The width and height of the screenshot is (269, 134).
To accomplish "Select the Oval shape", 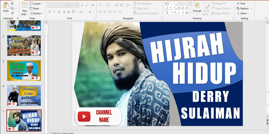I will [183, 4].
